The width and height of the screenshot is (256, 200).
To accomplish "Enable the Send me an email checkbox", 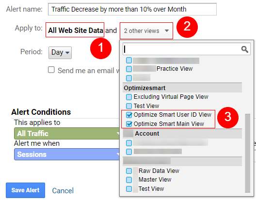I will tap(51, 70).
